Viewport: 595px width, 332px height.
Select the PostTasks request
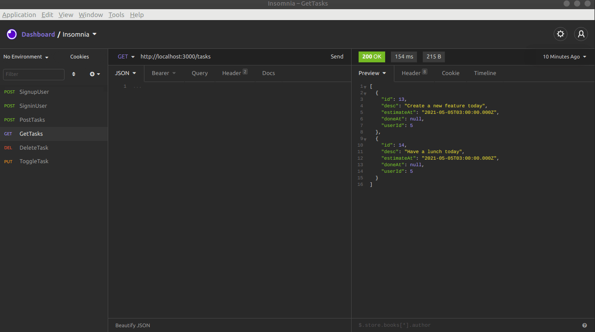(54, 120)
